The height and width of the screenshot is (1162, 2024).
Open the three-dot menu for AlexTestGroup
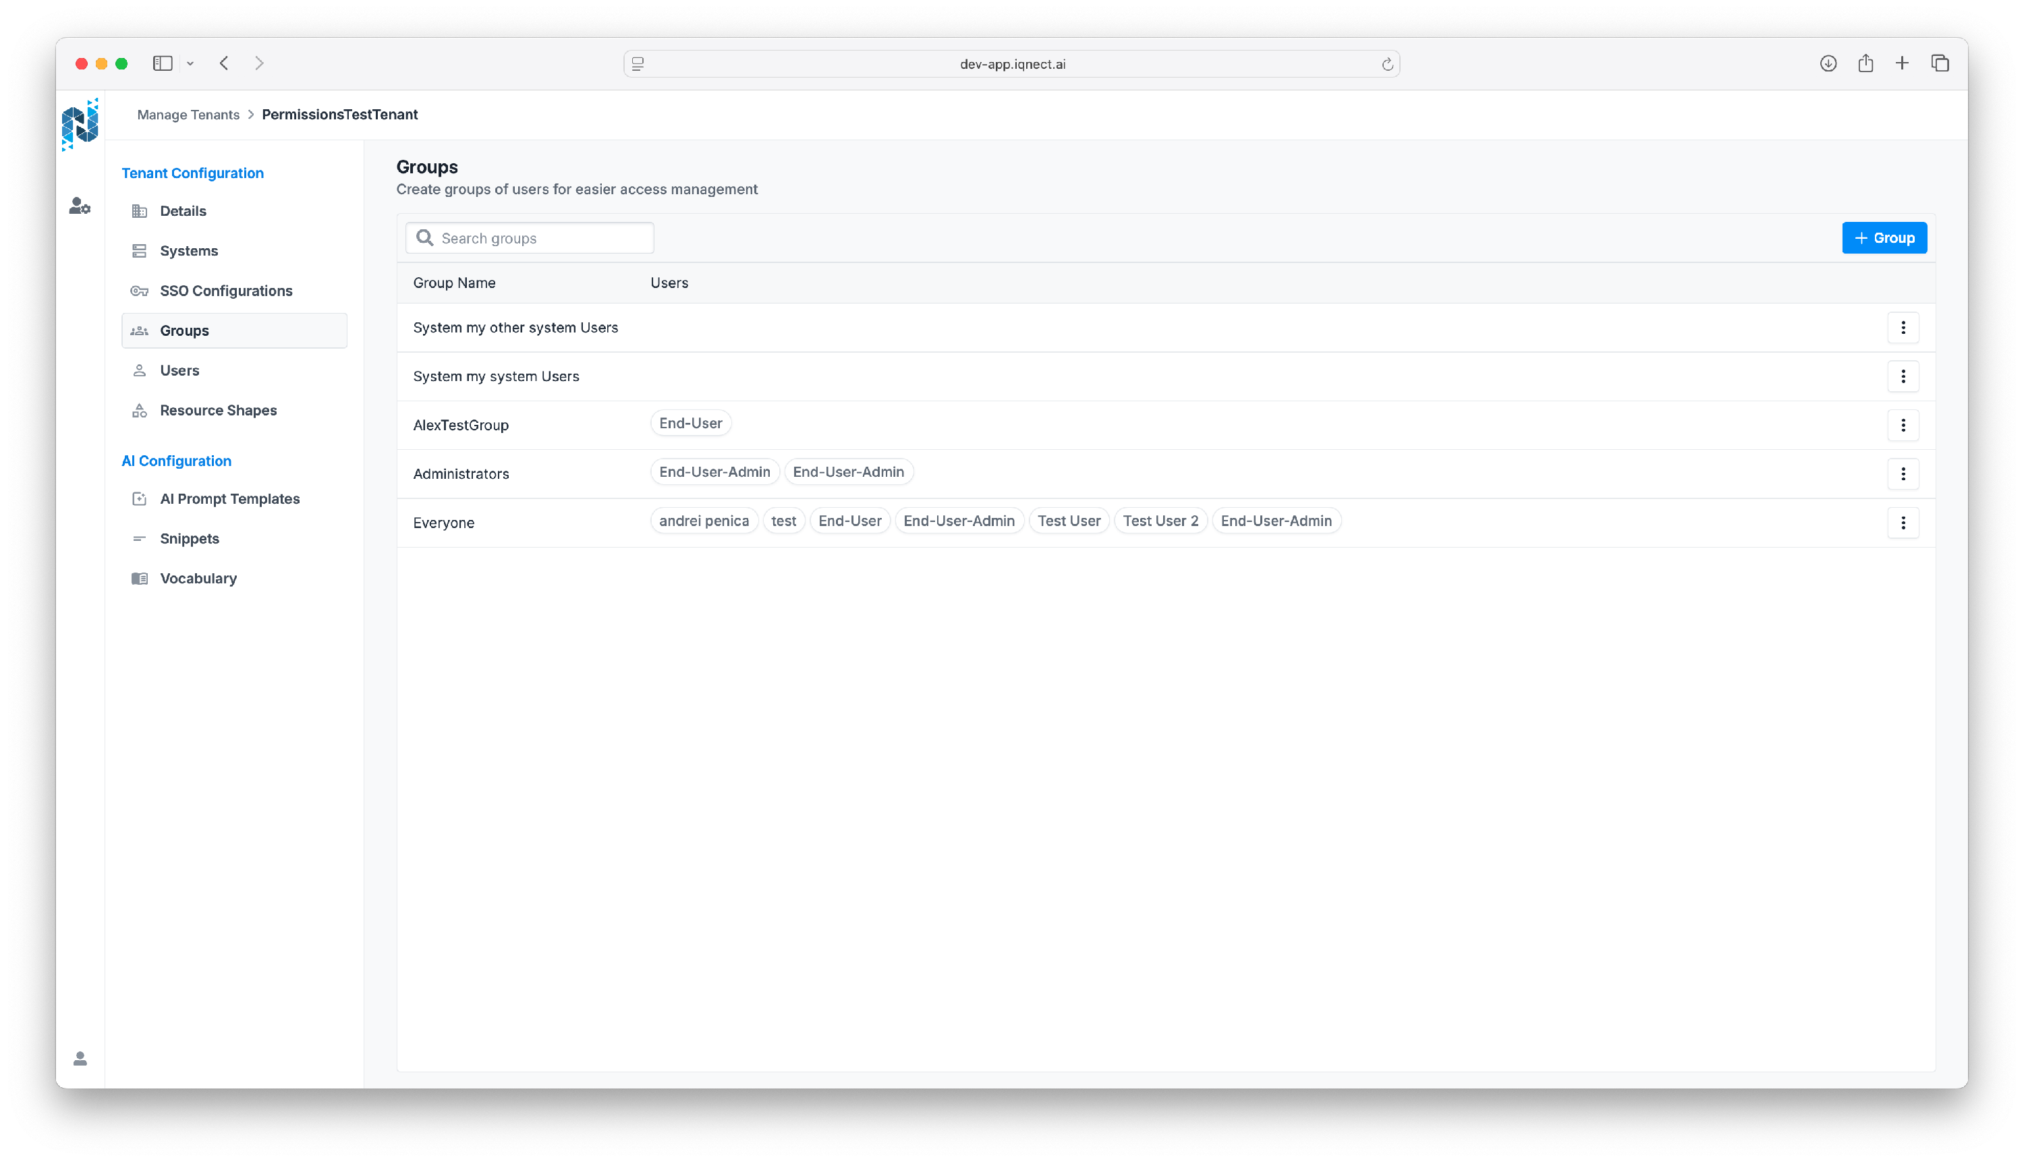(1903, 426)
